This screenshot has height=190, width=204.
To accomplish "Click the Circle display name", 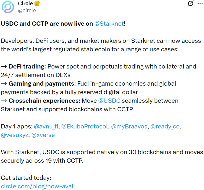I will point(25,4).
